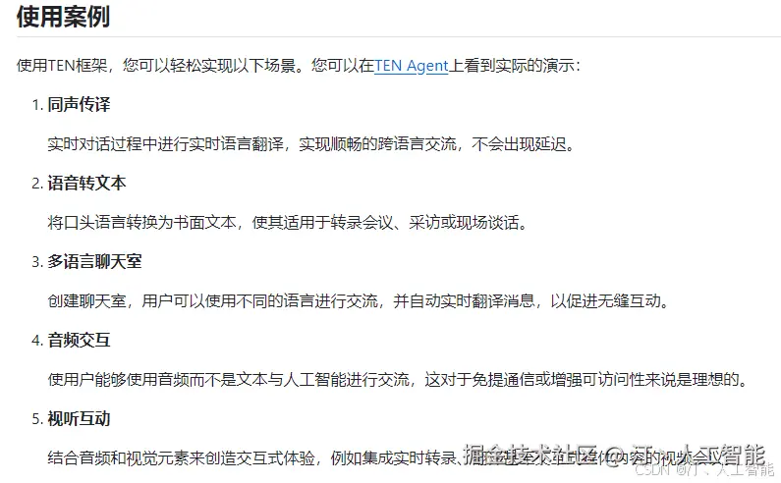Click the 使用案例 page heading
The height and width of the screenshot is (483, 781).
coord(63,17)
